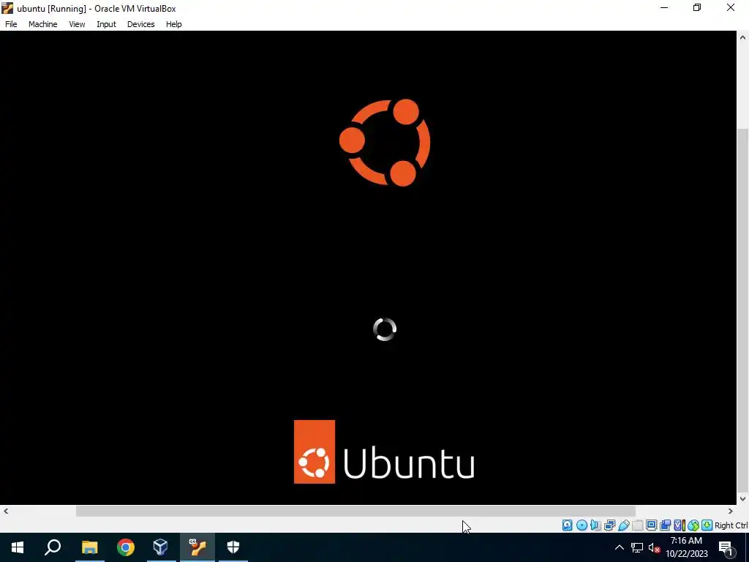Close the ubuntu VirtualBox window

coord(731,7)
